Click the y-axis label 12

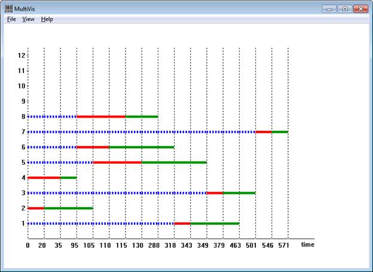22,55
